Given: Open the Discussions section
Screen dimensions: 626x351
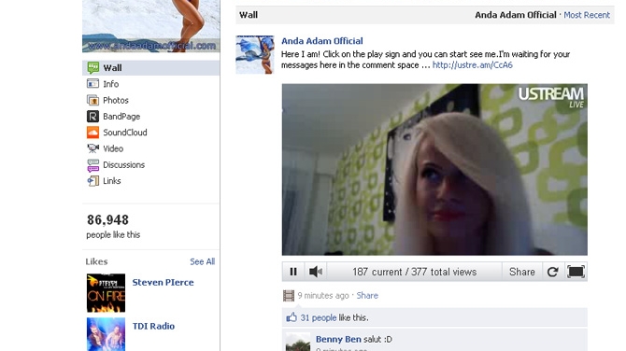Looking at the screenshot, I should [123, 164].
